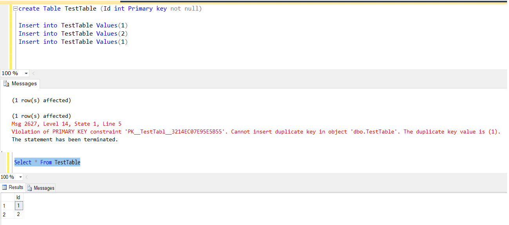The height and width of the screenshot is (225, 509).
Task: Click the Msg 2627 error line
Action: pyautogui.click(x=66, y=124)
